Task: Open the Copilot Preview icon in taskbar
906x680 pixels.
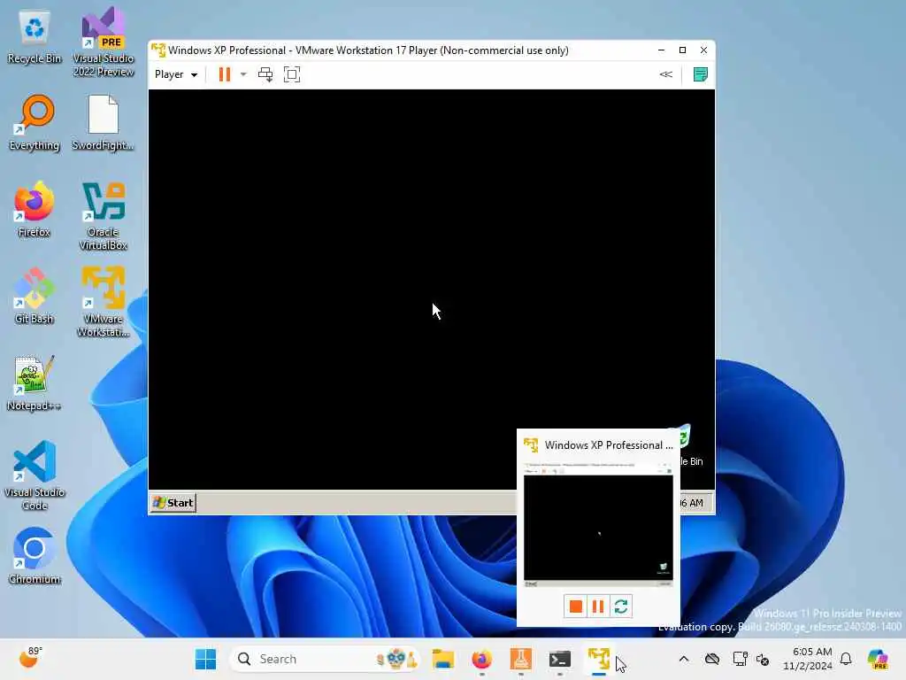Action: [879, 659]
